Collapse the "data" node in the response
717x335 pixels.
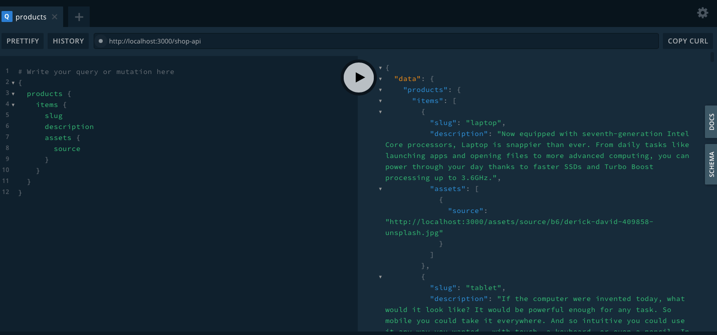coord(381,79)
